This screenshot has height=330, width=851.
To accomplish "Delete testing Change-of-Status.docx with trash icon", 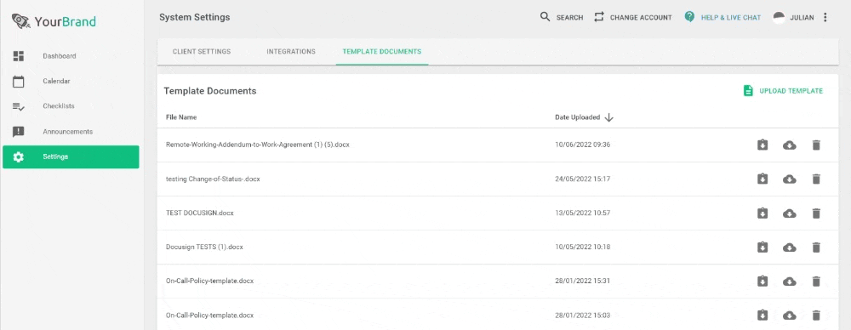I will coord(816,179).
